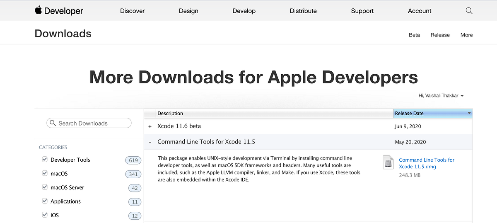Click the Apple Developer logo
This screenshot has width=497, height=223.
59,11
